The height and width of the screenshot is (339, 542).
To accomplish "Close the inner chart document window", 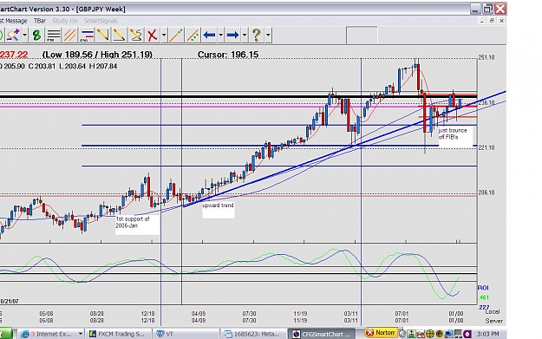I will pos(501,21).
